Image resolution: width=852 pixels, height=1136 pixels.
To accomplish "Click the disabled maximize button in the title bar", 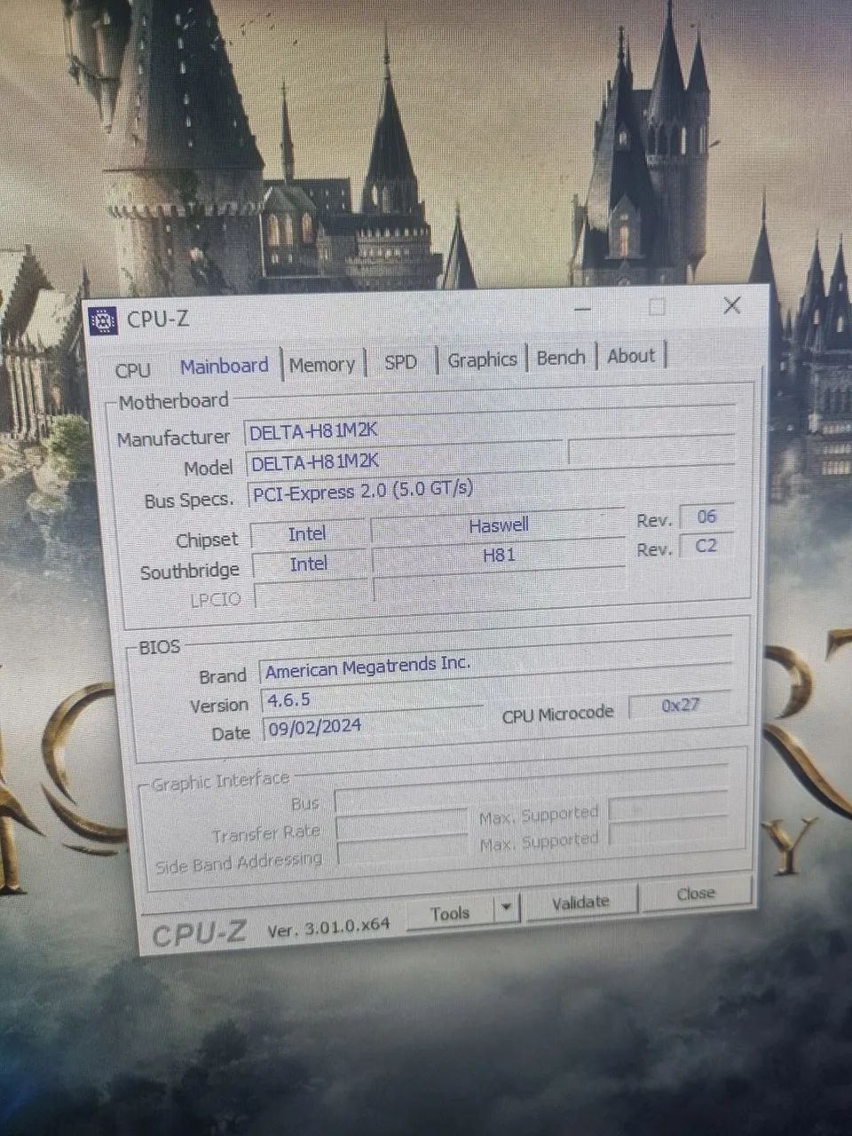I will coord(657,307).
